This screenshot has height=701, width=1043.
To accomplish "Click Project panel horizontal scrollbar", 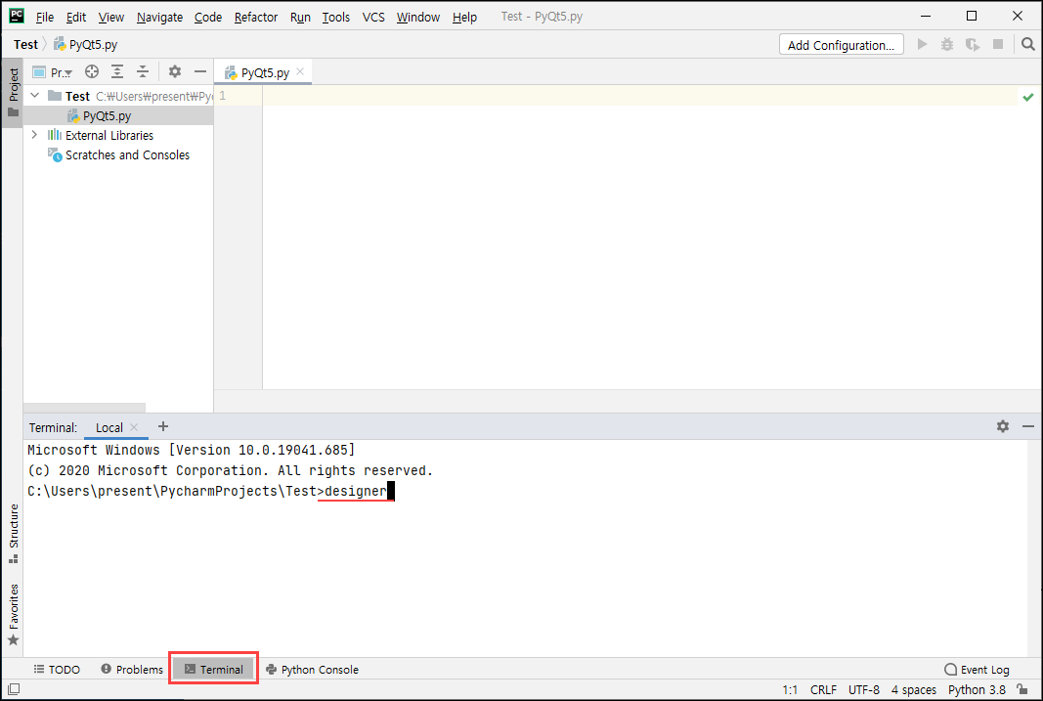I will click(x=84, y=407).
